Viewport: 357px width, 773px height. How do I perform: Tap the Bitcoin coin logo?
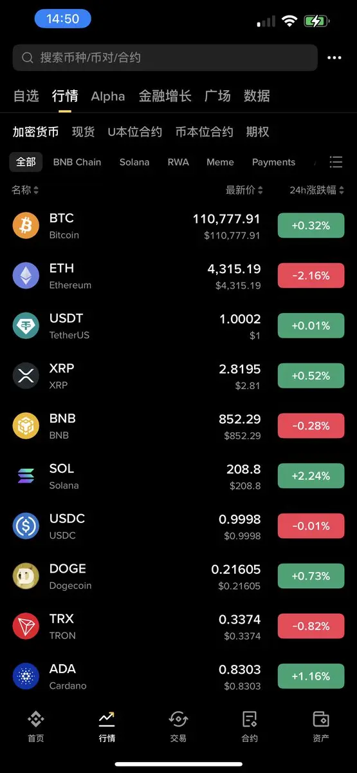coord(26,225)
